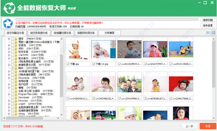Image resolution: width=217 pixels, height=131 pixels.
Task: Select the 下载 (1).jpg thumbnail image
Action: coord(104,49)
